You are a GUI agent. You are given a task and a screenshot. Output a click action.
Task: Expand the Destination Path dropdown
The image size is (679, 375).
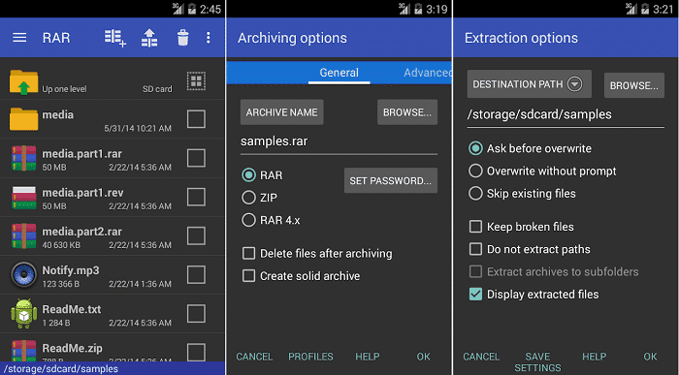tap(530, 84)
